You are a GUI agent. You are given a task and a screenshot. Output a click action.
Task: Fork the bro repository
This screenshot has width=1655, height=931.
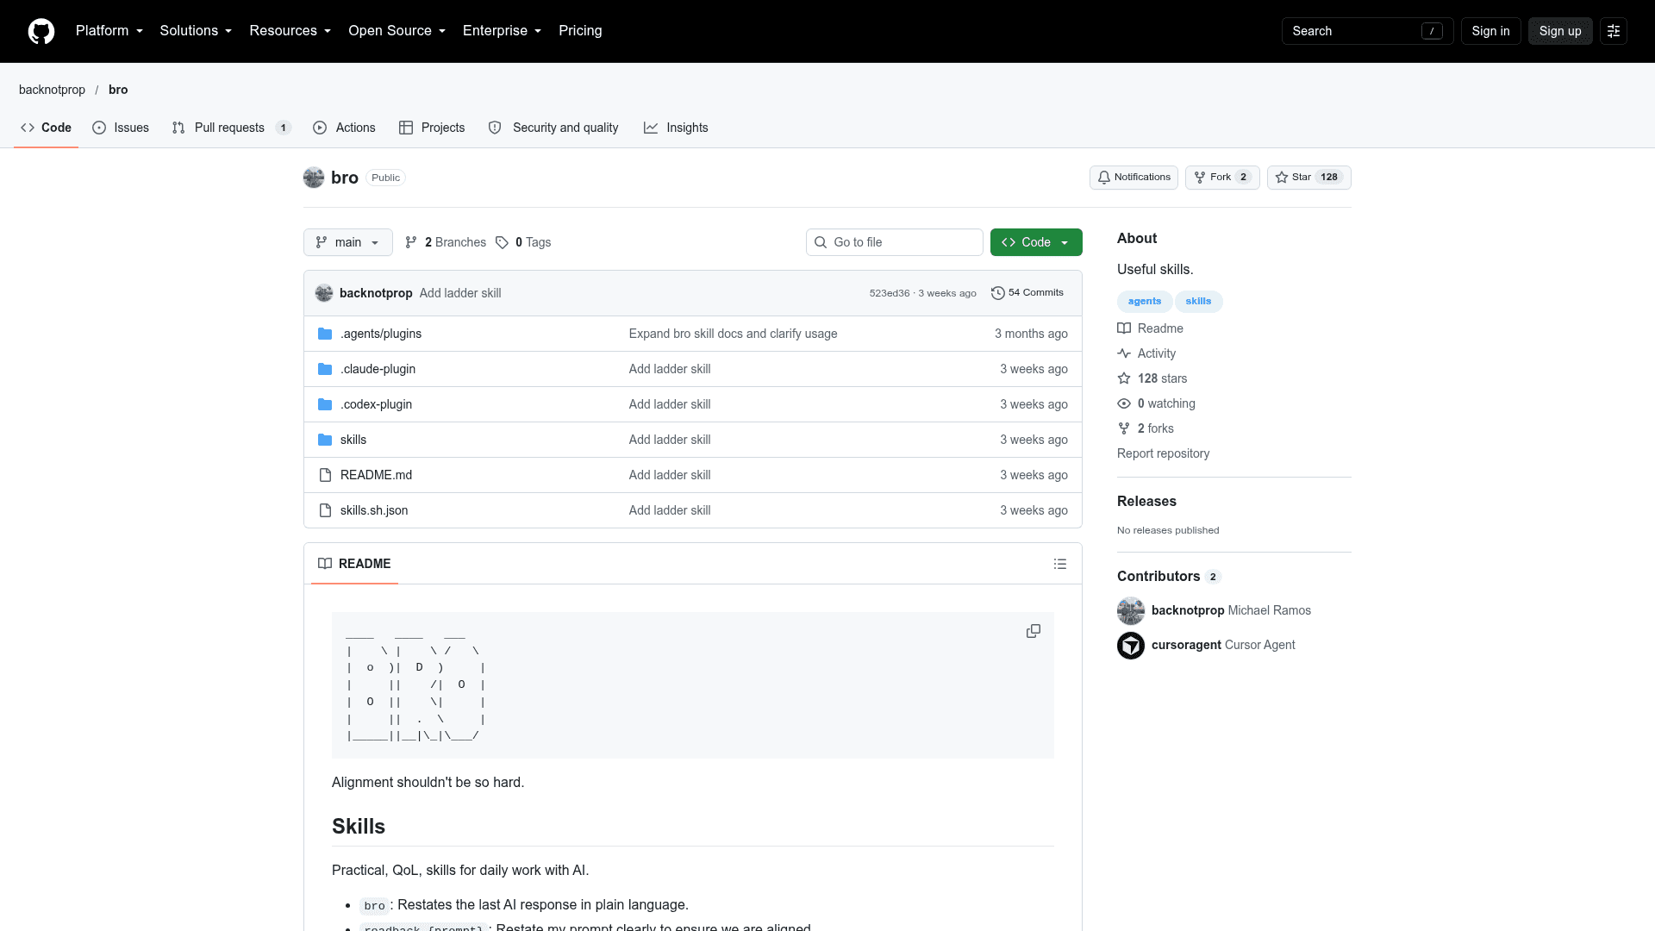pyautogui.click(x=1221, y=178)
